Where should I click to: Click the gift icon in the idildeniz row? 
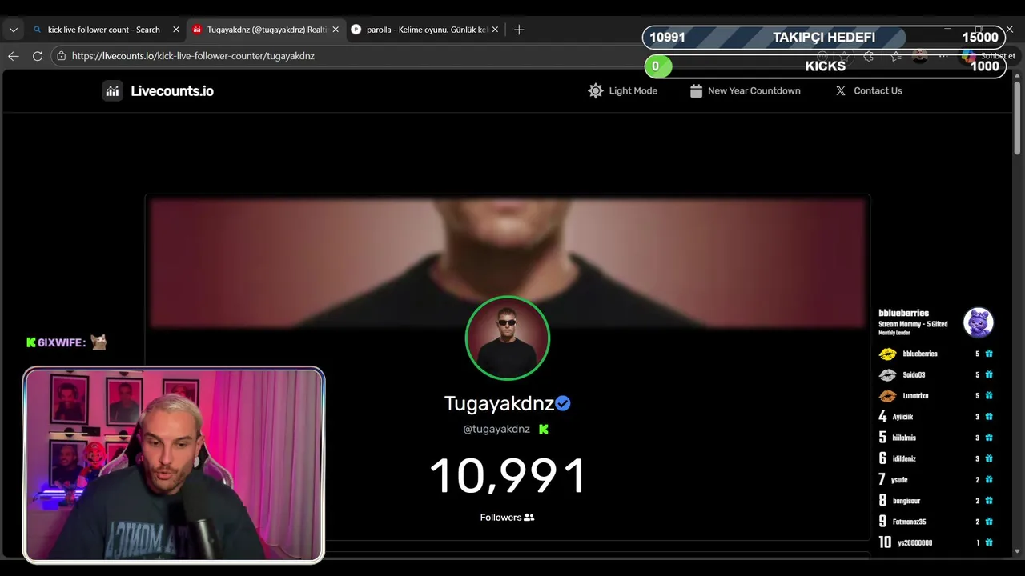coord(989,458)
